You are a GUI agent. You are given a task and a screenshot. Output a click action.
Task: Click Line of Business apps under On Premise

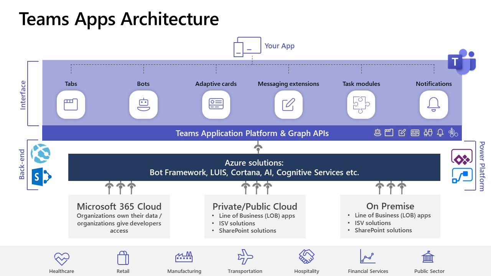pos(393,215)
